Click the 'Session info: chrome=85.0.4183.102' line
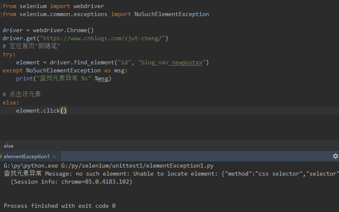339x212 pixels. tap(72, 182)
